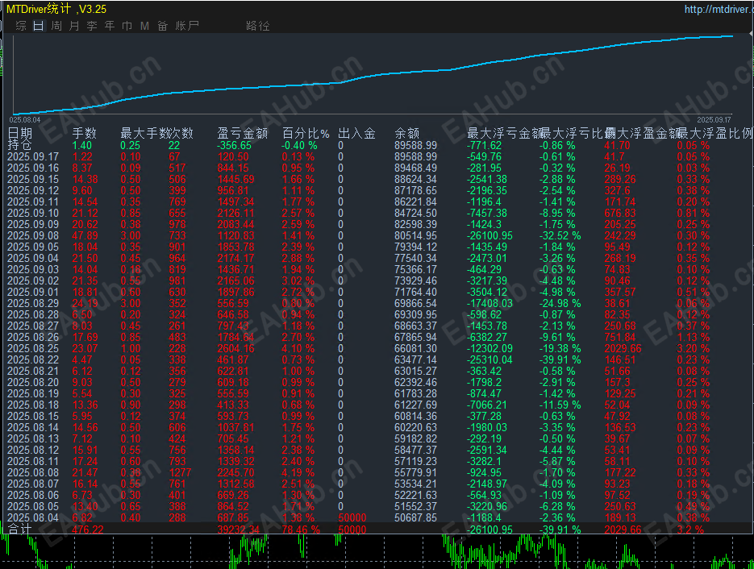Select the 2025.09.01 date row
Viewport: 754px width, 569px height.
coord(33,293)
